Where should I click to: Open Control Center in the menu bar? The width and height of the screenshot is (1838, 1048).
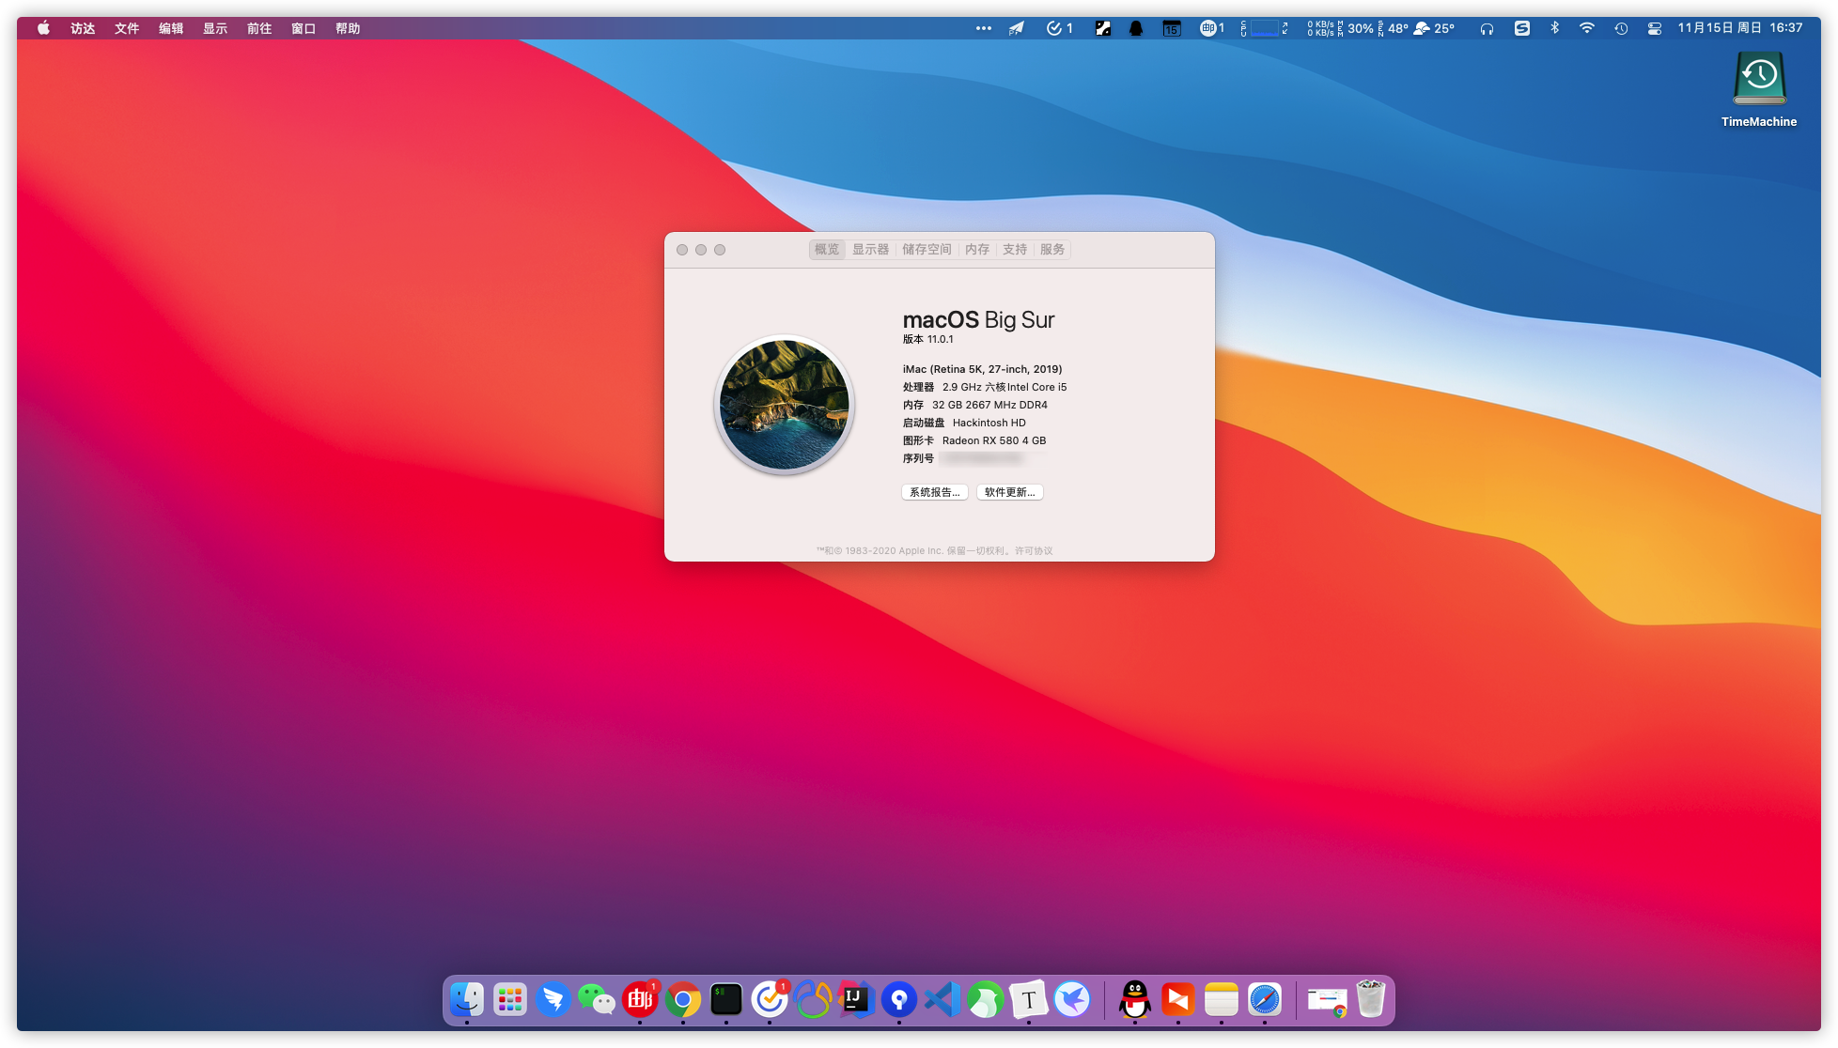(1655, 28)
